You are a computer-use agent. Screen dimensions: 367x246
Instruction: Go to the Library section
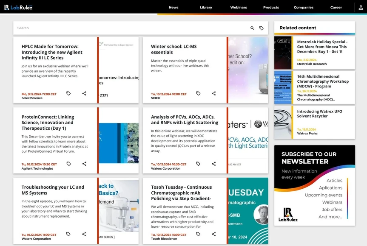(206, 7)
